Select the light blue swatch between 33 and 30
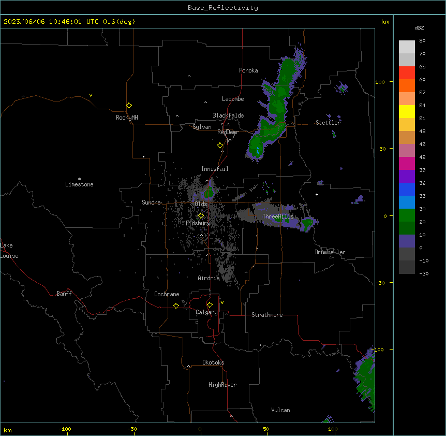 [407, 202]
